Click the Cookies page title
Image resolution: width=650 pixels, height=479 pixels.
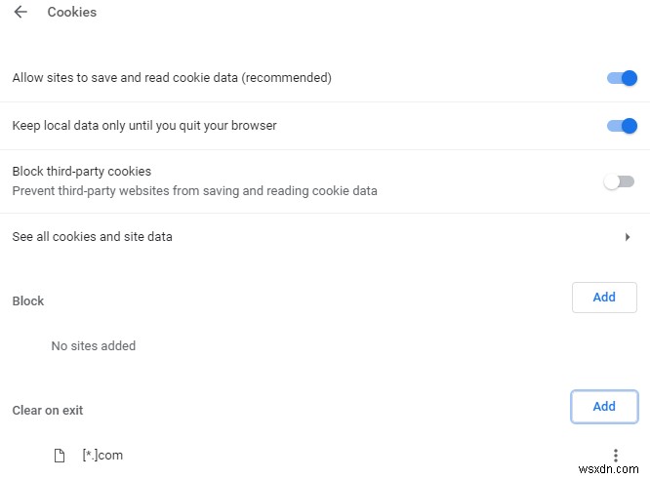point(73,13)
